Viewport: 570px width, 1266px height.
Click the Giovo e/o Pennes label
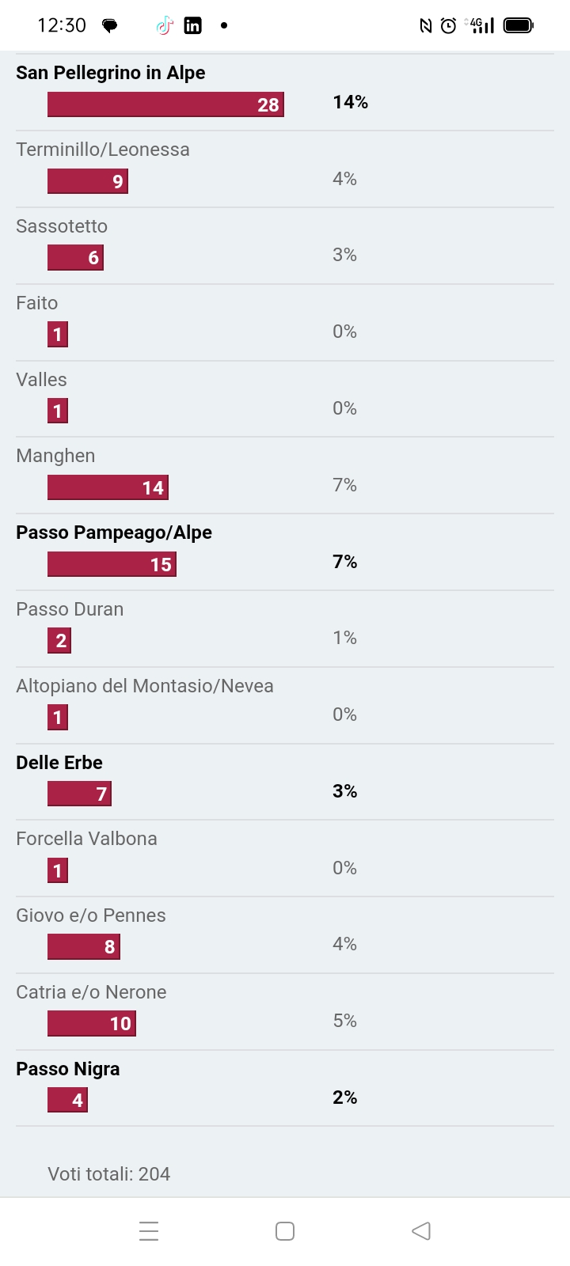(91, 915)
